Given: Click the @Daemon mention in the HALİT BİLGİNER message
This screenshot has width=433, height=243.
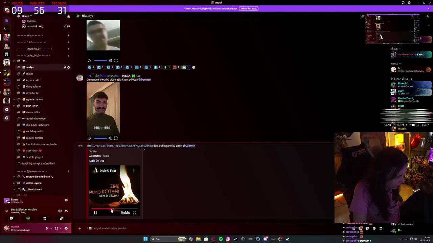Looking at the screenshot, I should pos(144,80).
